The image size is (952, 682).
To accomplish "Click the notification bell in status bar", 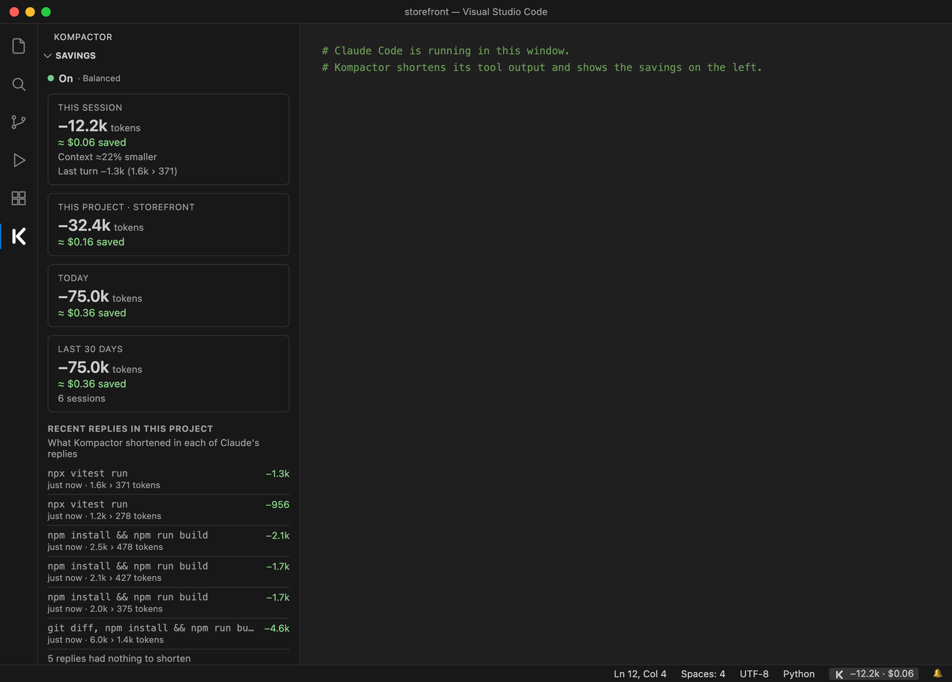I will (937, 674).
